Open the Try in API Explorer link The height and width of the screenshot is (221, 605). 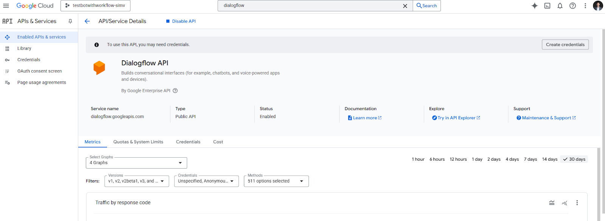(x=456, y=118)
